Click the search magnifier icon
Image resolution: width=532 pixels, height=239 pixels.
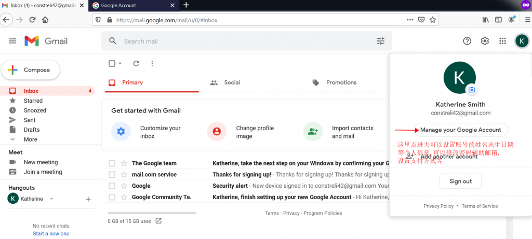pos(113,41)
